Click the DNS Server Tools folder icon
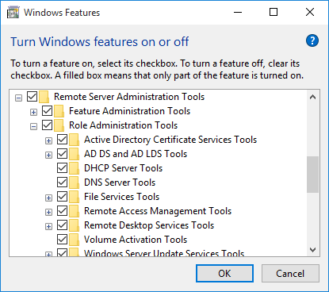This screenshot has width=329, height=292. (74, 182)
